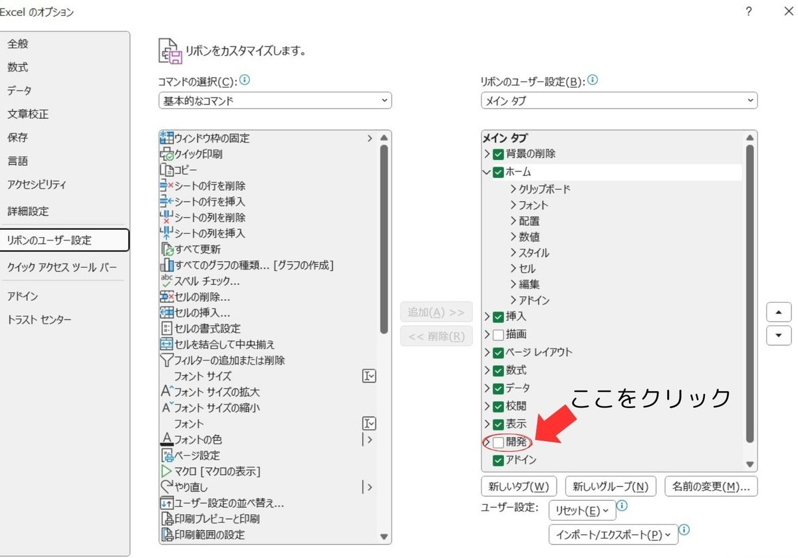Select the フィルターの追加または削除 funnel icon
Viewport: 798px width, 558px height.
pos(167,360)
